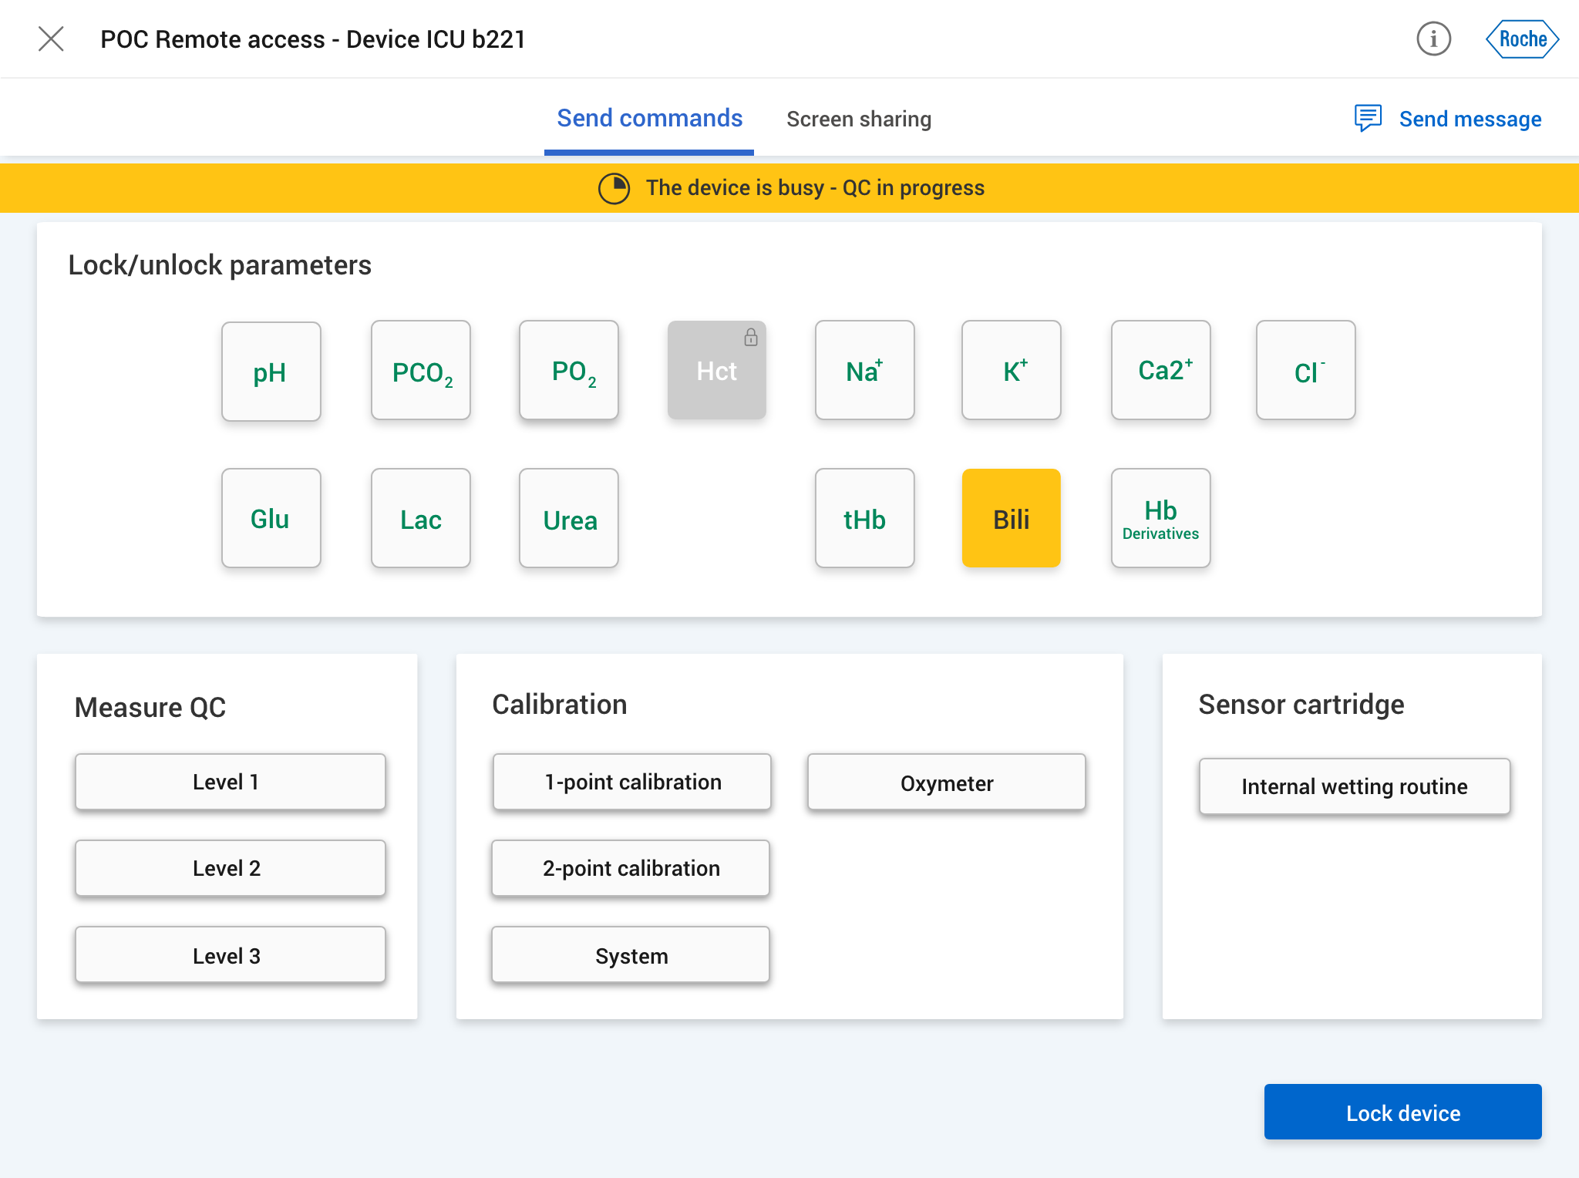1579x1178 pixels.
Task: Click the Send message chat icon
Action: [1368, 118]
